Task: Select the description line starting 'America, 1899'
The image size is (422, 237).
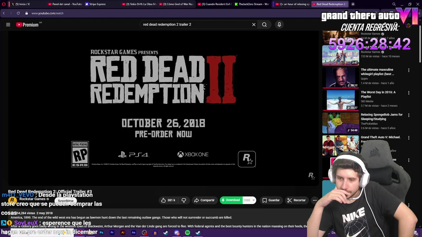Action: (x=121, y=217)
